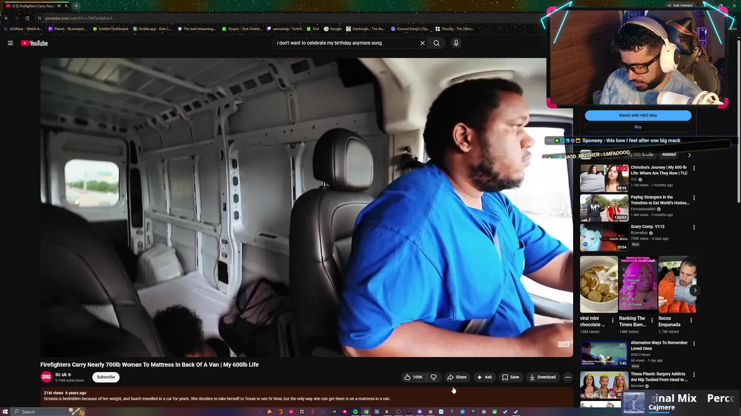
Task: Subscribe to the tlc uk channel
Action: pyautogui.click(x=106, y=377)
